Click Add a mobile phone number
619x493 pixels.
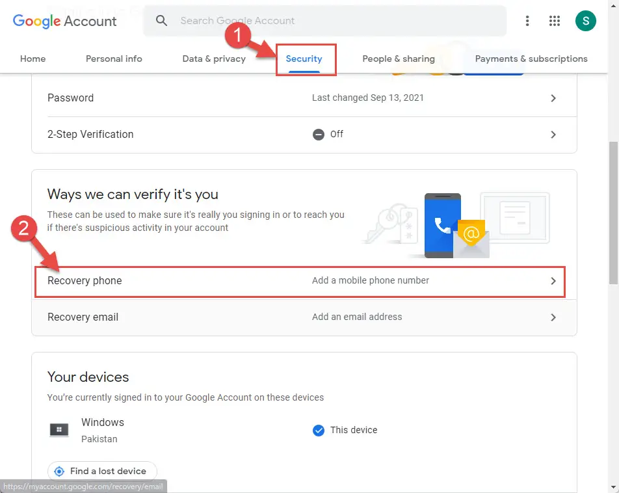pyautogui.click(x=371, y=280)
